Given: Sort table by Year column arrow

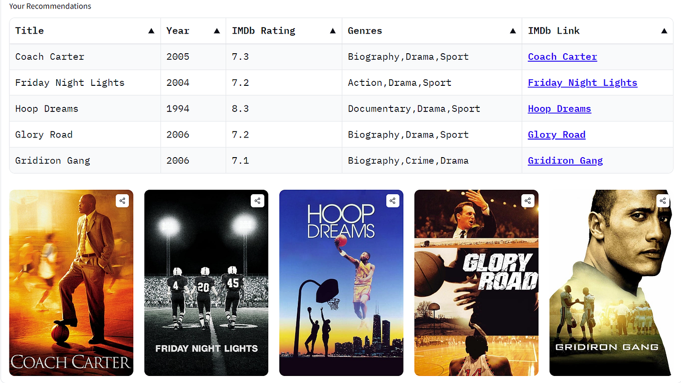Looking at the screenshot, I should coord(217,31).
